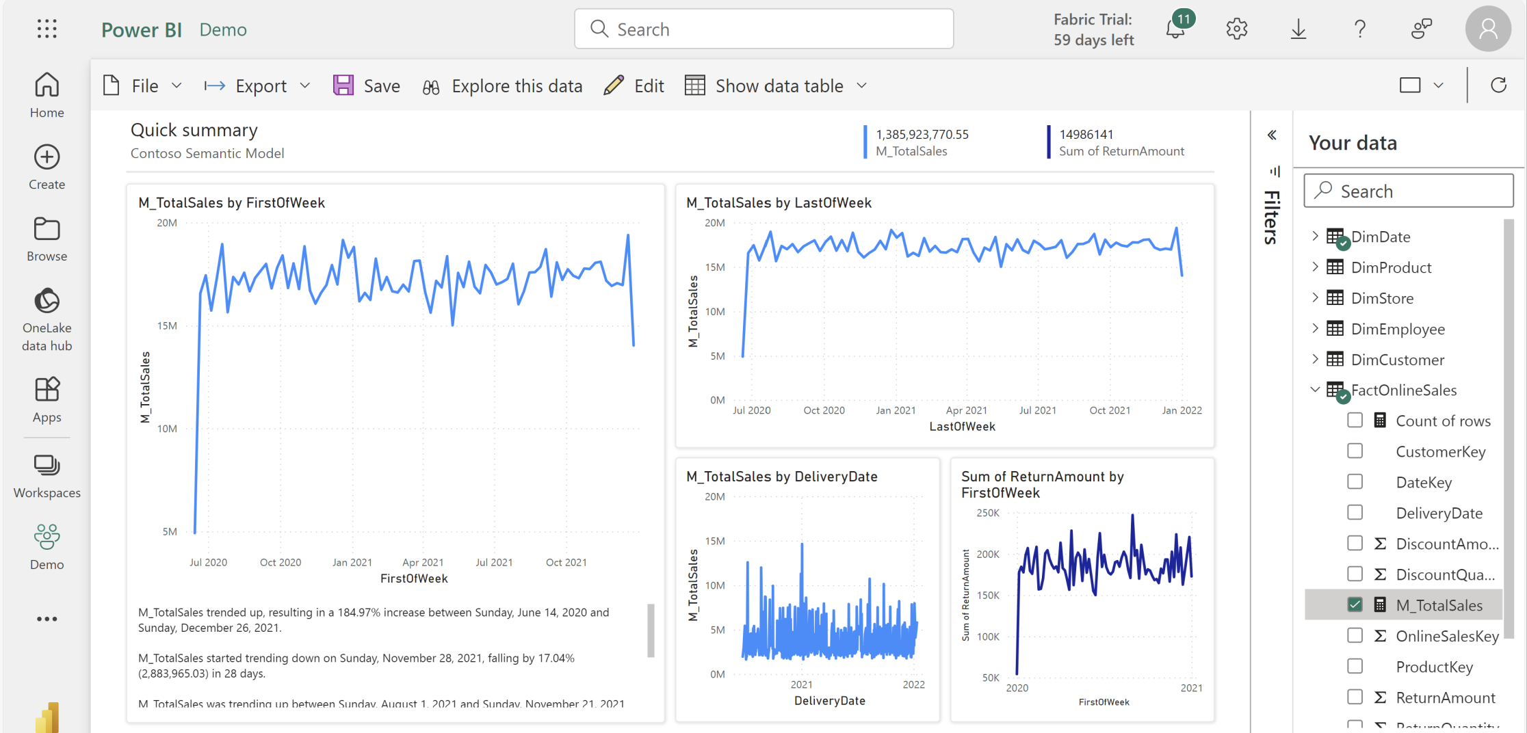Click Explore this data

(x=503, y=85)
